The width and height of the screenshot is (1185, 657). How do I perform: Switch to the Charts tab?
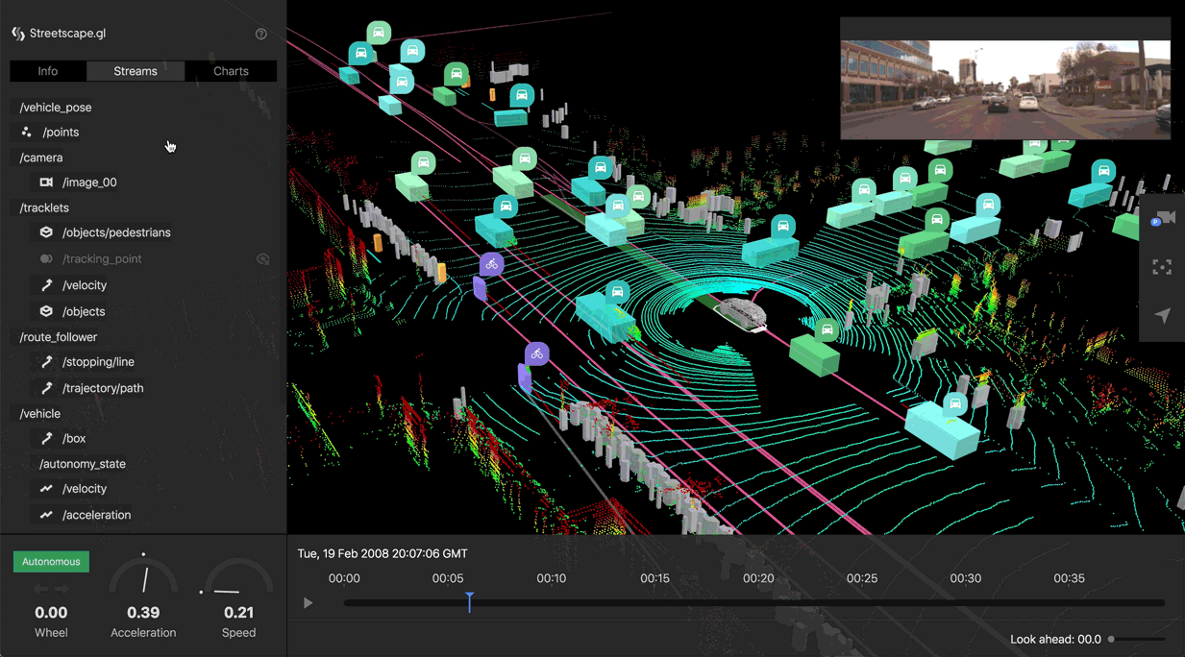(x=231, y=71)
